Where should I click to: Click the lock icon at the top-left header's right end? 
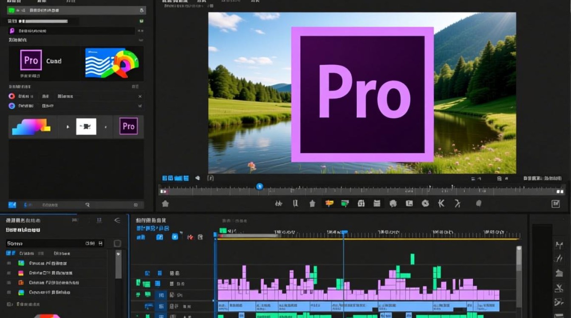(x=141, y=10)
